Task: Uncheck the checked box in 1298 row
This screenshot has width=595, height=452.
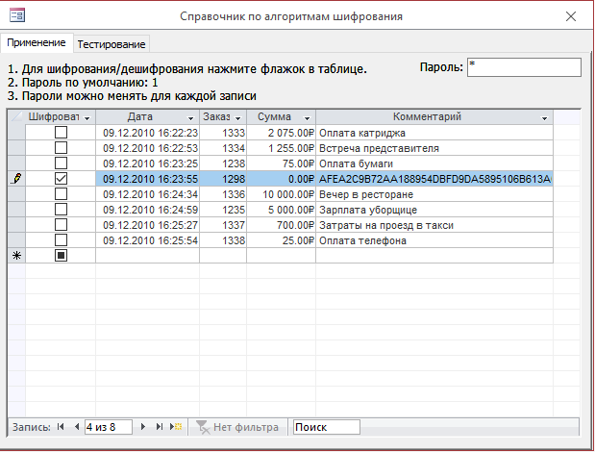Action: [x=61, y=179]
